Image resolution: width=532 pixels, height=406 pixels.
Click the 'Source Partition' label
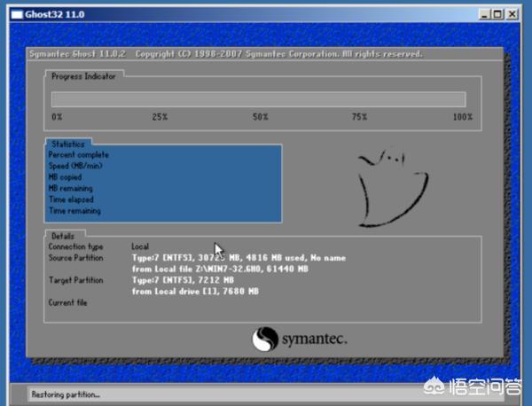pos(75,258)
